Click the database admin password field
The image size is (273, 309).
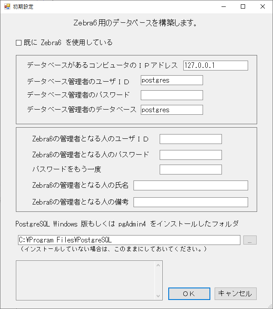tap(172, 95)
